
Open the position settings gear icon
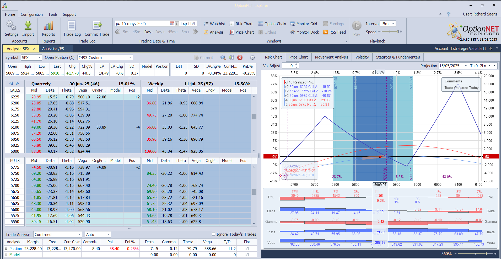pos(252,58)
